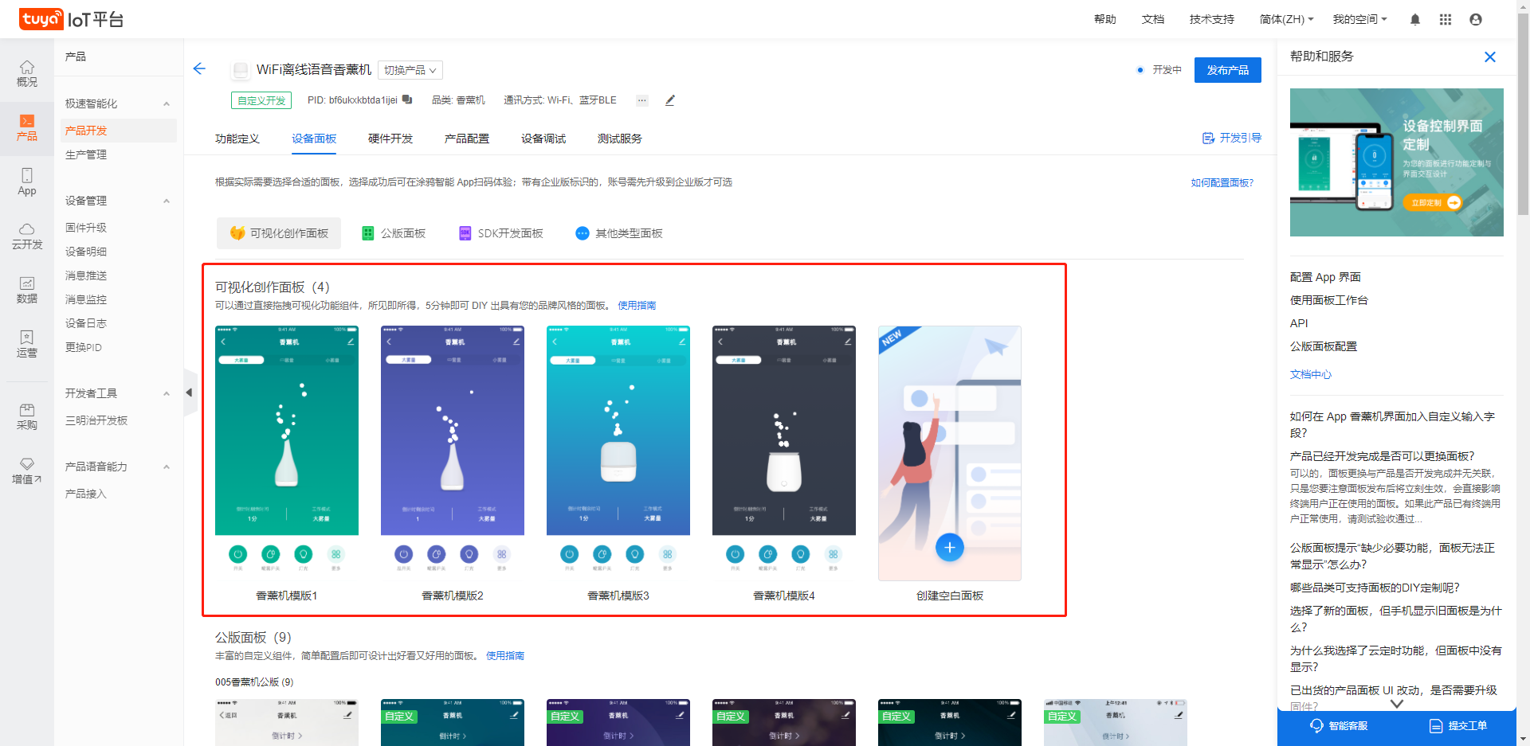Click 技术支持 in top navigation
Viewport: 1530px width, 746px height.
(1211, 19)
